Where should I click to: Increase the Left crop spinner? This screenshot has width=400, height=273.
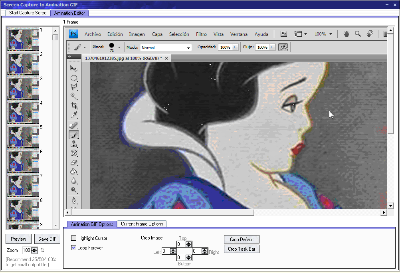[x=173, y=250]
